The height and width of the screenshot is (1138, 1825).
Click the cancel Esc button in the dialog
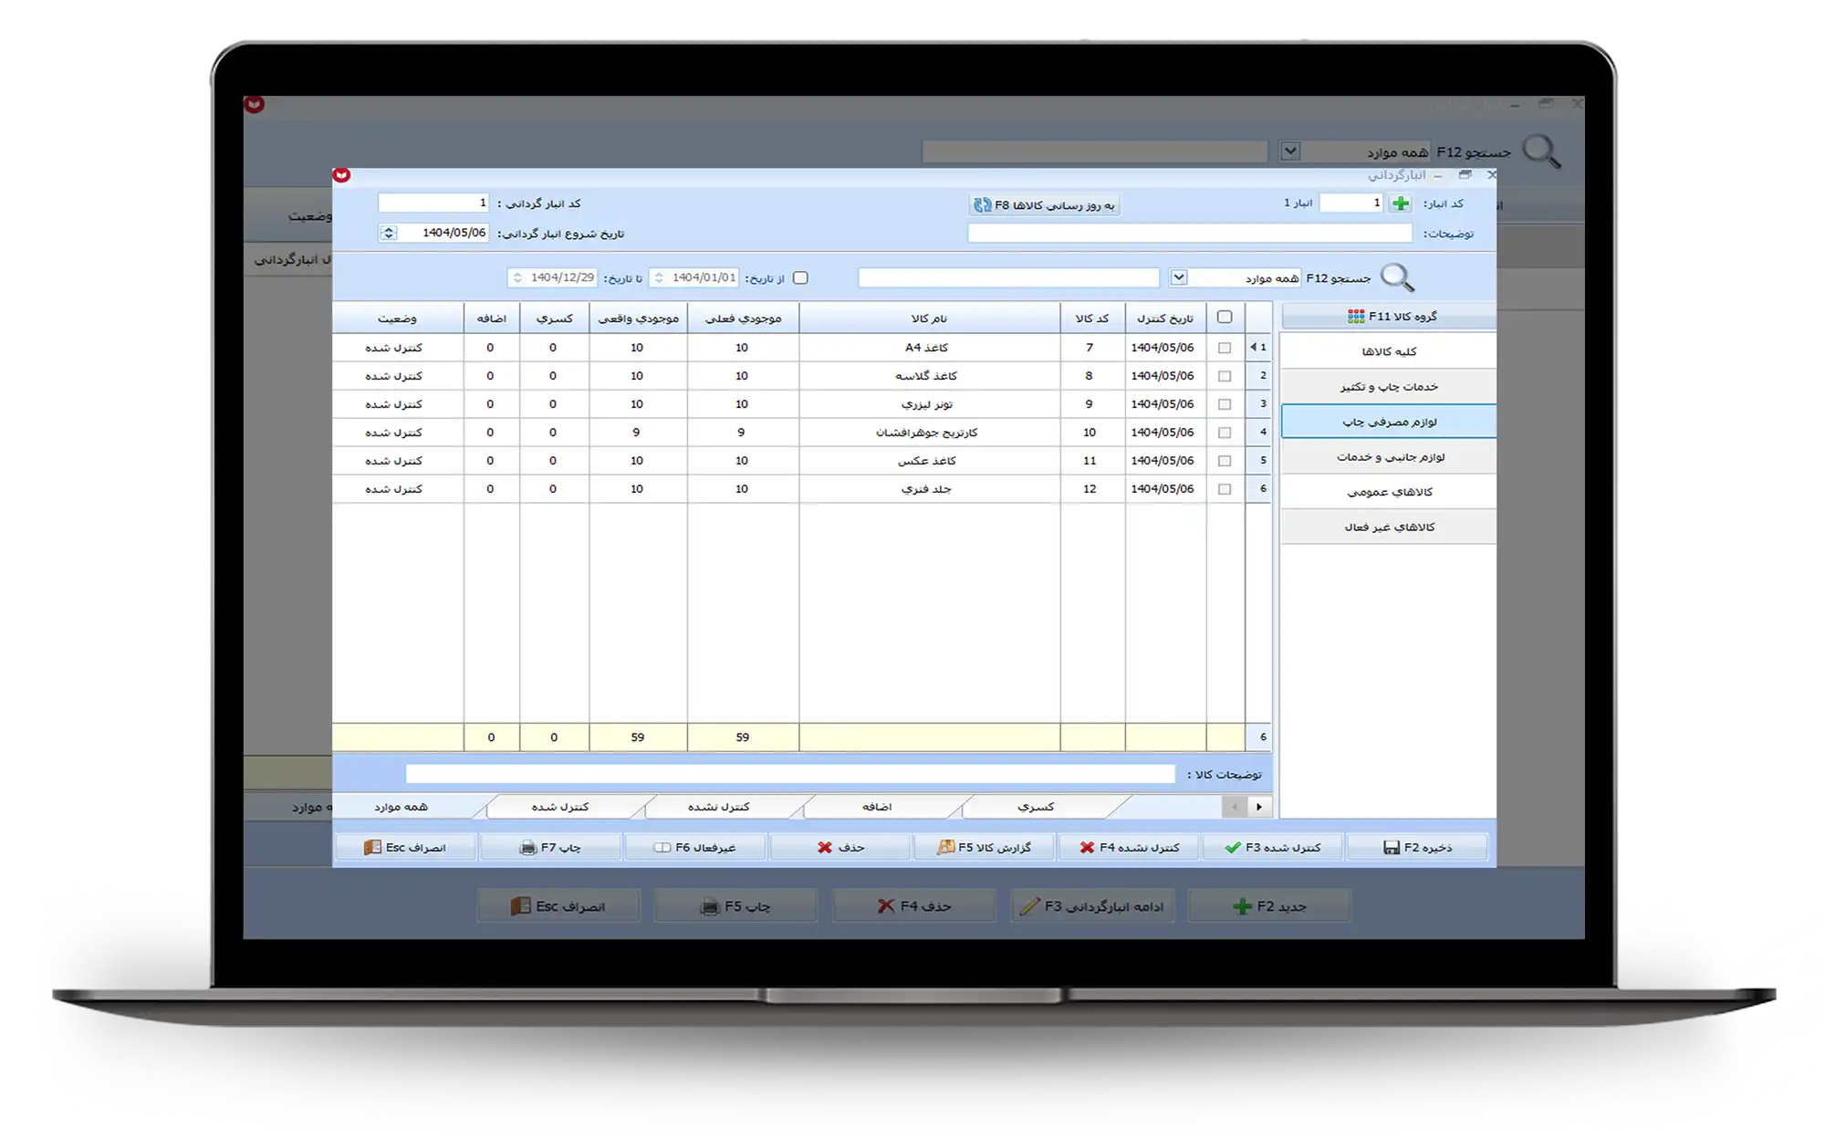406,848
